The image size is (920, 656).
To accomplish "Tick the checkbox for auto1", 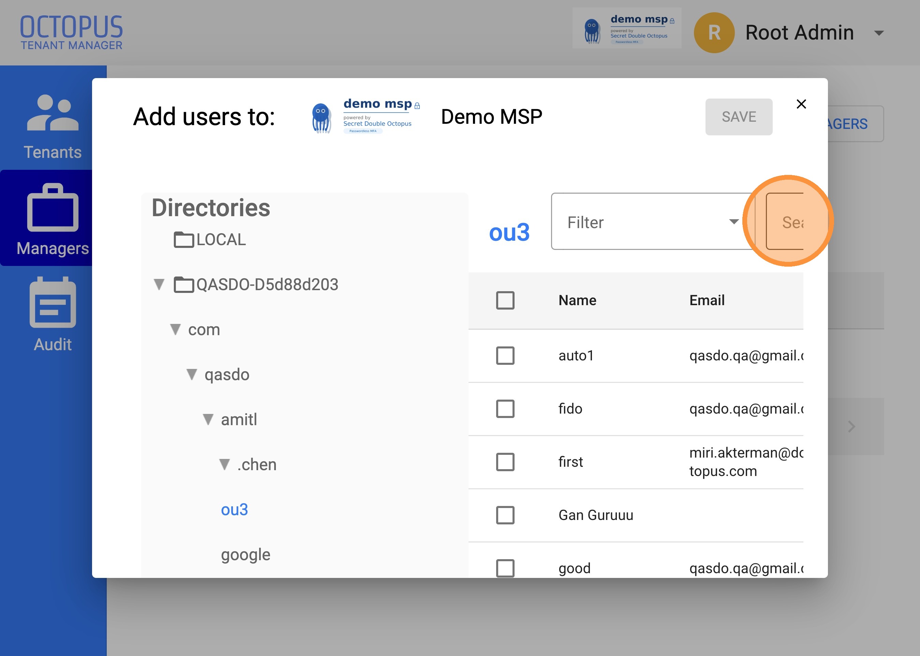I will pos(505,356).
